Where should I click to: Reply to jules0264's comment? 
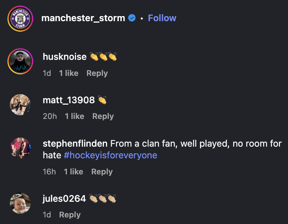coord(69,215)
